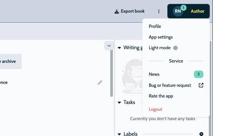This screenshot has height=136, width=227.
Task: Click the vertical scrollbar of the main panel
Action: click(x=112, y=74)
